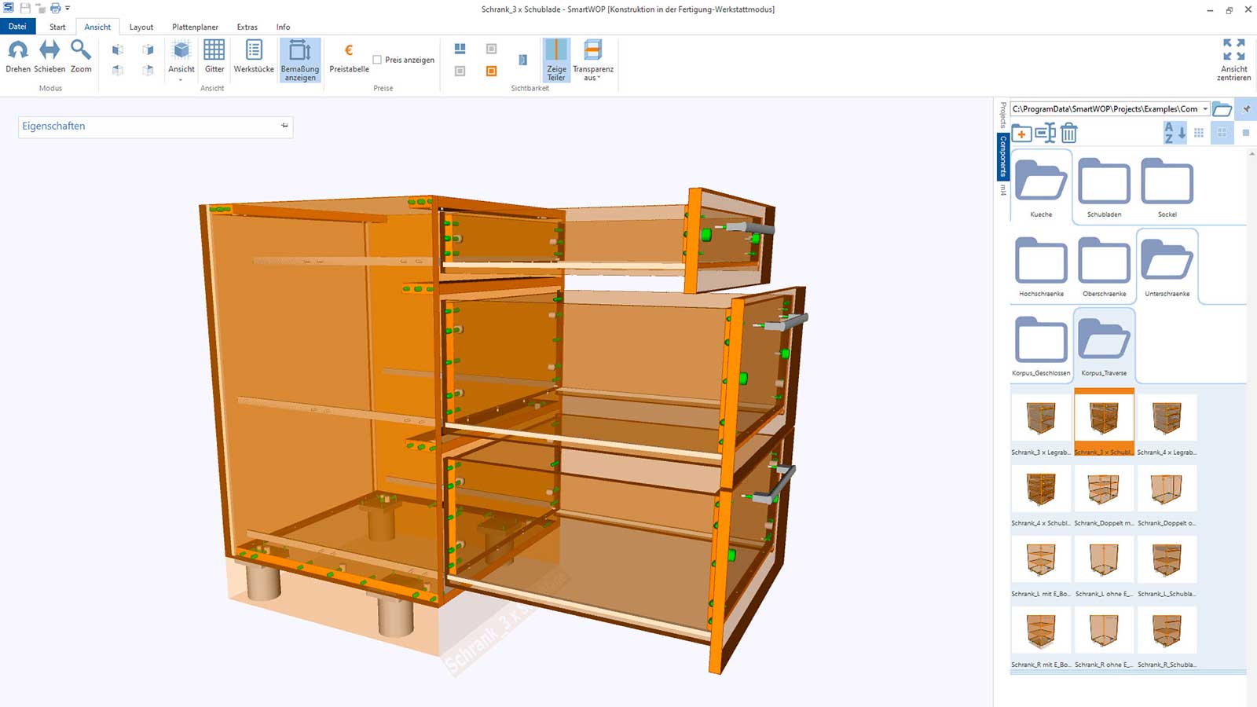The height and width of the screenshot is (707, 1257).
Task: Toggle the Bemaßung anzeigen button
Action: [x=300, y=60]
